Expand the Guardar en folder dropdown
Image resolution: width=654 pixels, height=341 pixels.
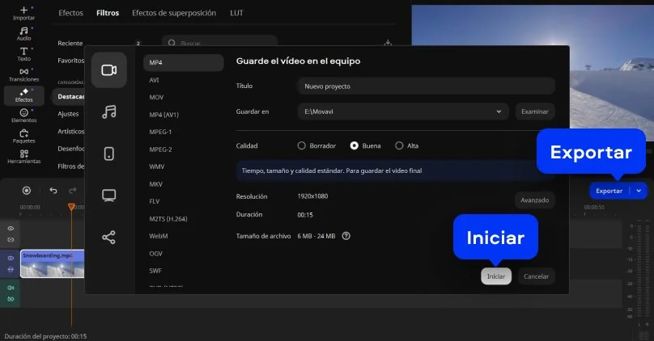(502, 112)
